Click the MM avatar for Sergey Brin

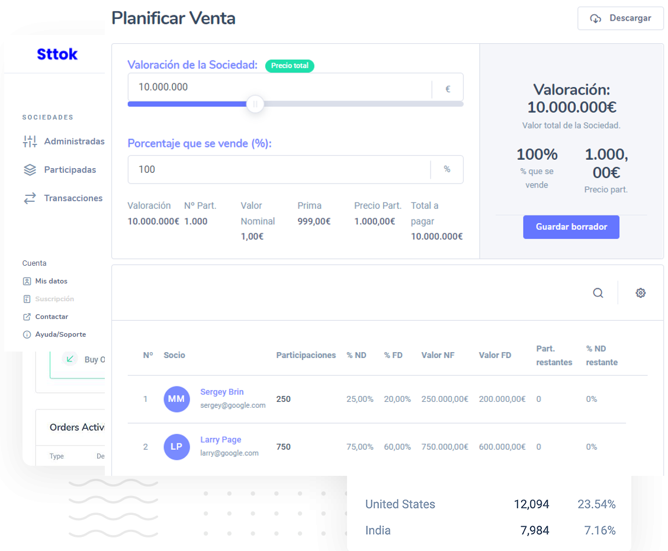click(176, 399)
